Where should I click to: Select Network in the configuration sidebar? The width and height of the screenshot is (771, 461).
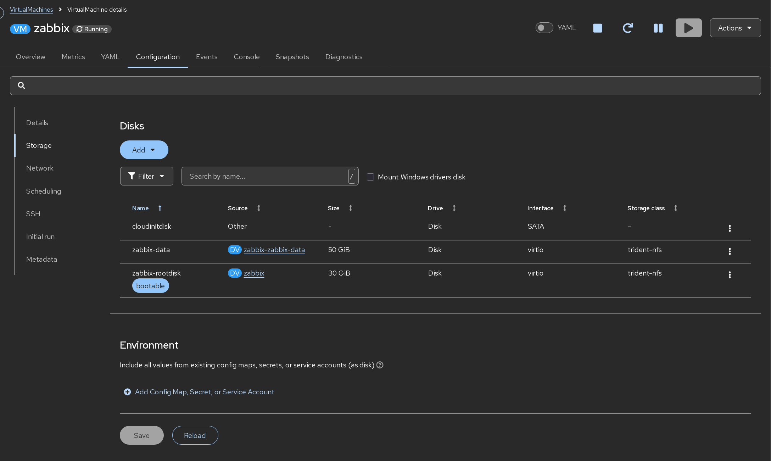40,168
